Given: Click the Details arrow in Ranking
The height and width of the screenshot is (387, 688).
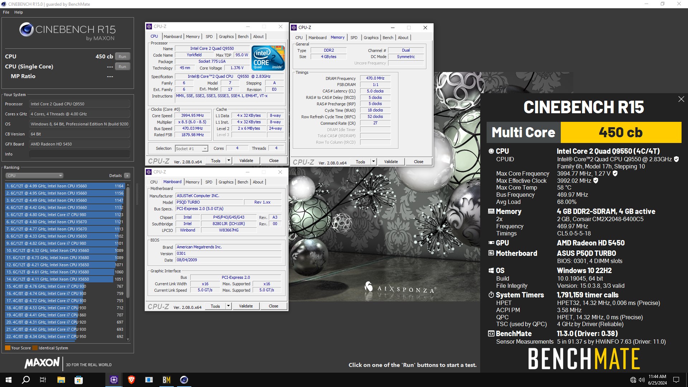Looking at the screenshot, I should point(127,176).
